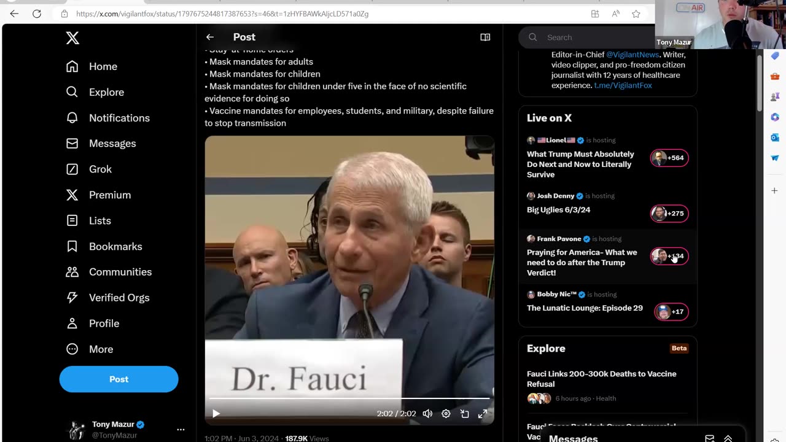786x442 pixels.
Task: Open the Edge sidebar tools briefcase icon
Action: click(x=775, y=77)
